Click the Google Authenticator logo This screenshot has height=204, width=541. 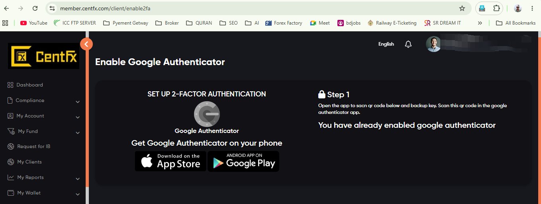[207, 114]
